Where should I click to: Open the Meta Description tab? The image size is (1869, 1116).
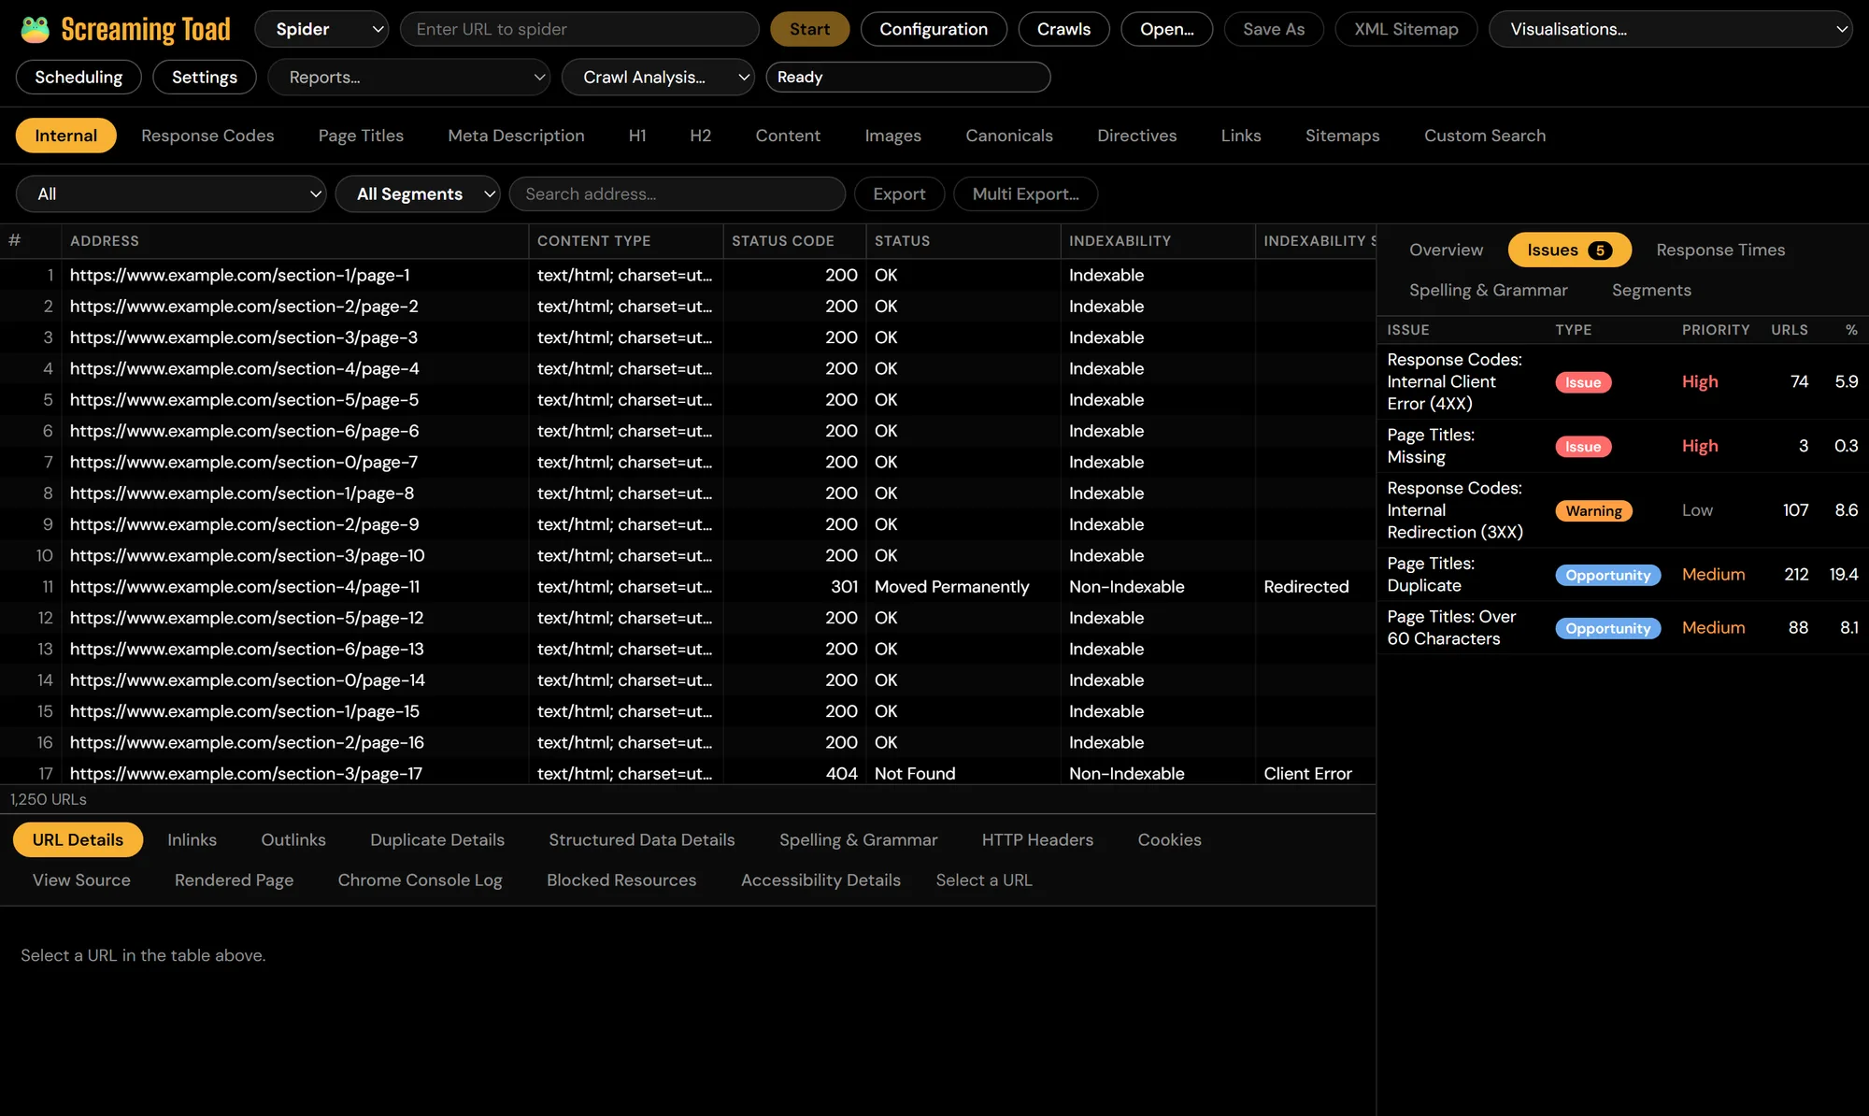pos(516,136)
